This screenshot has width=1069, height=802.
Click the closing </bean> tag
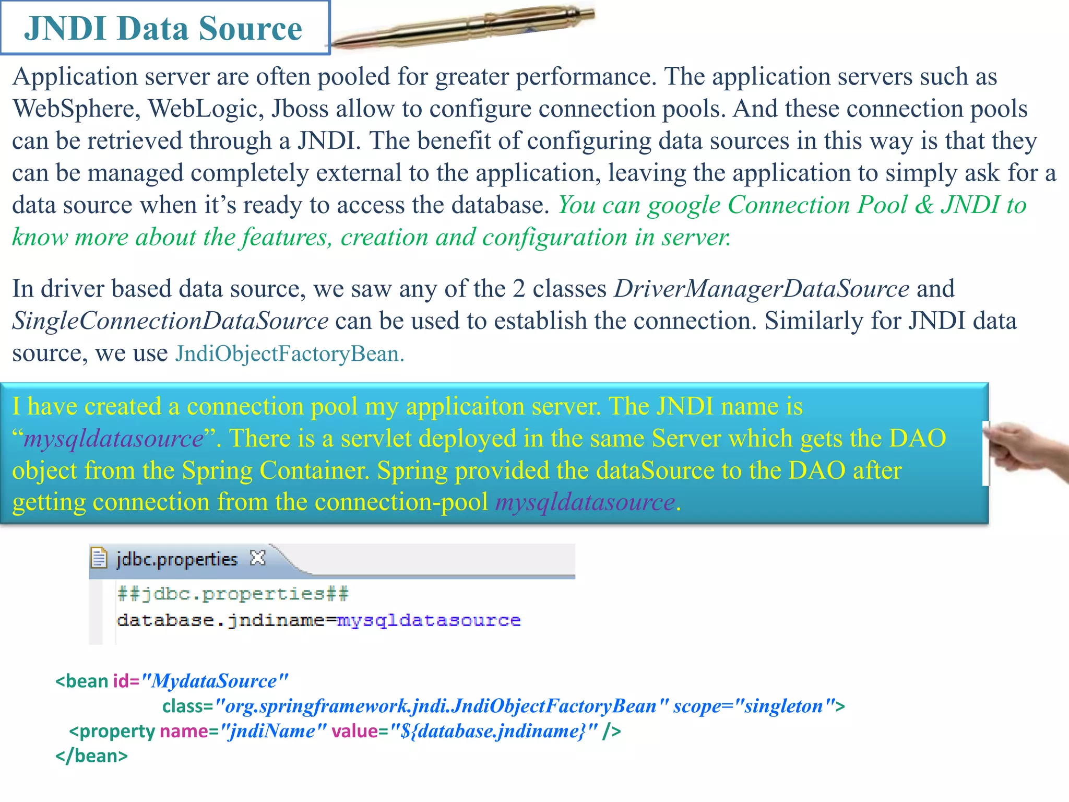(92, 756)
